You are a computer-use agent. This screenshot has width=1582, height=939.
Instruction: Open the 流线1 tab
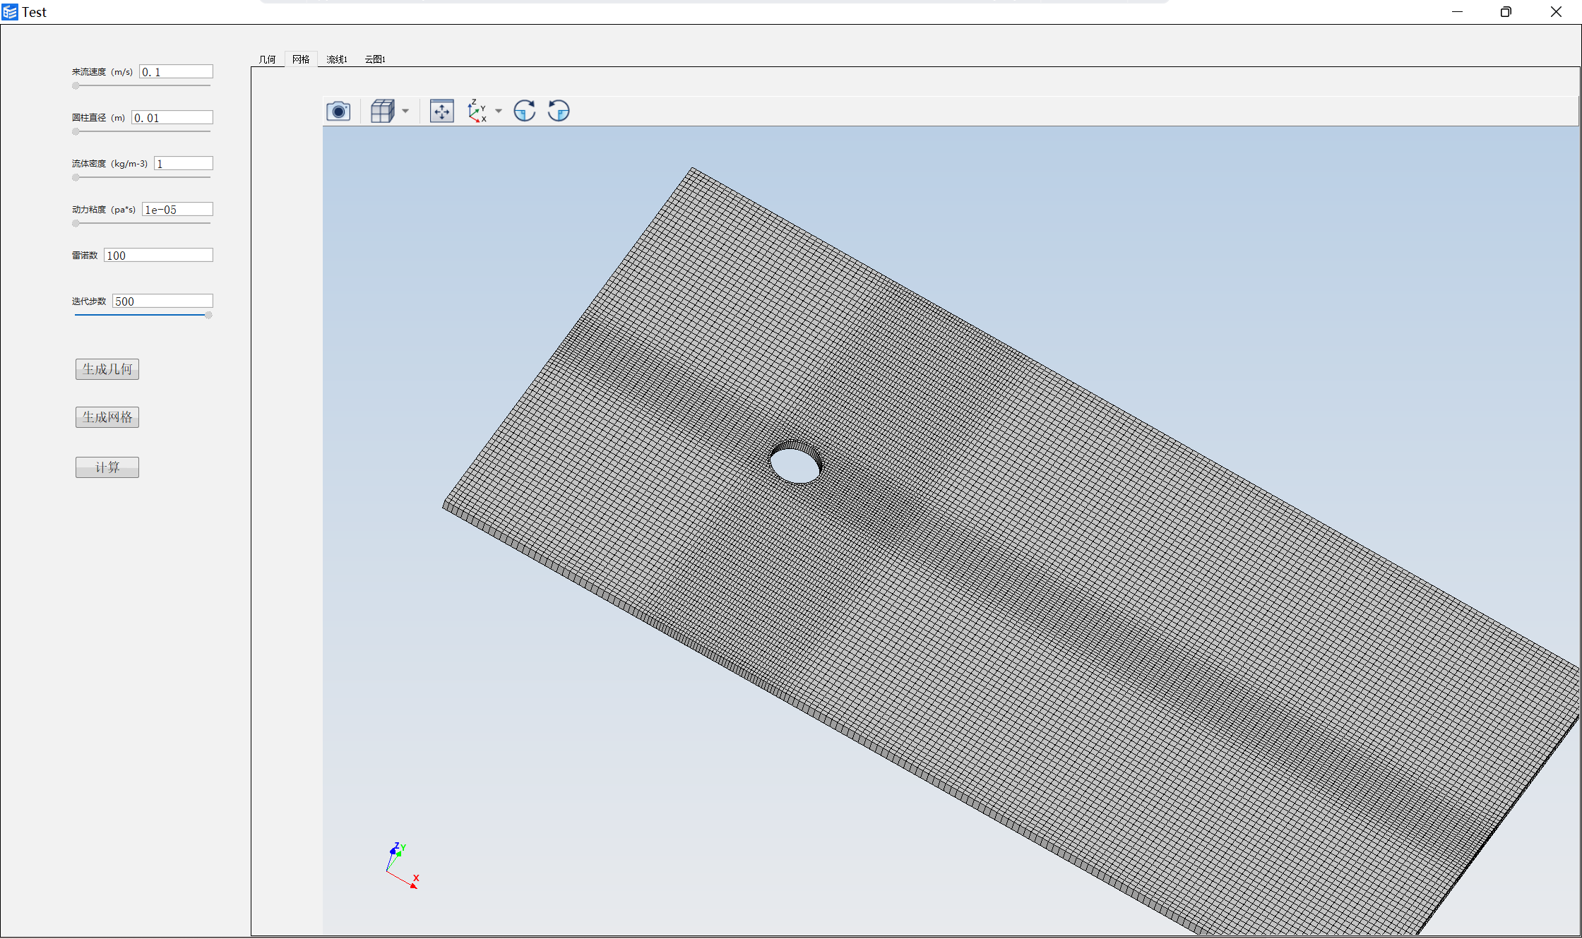(x=337, y=59)
